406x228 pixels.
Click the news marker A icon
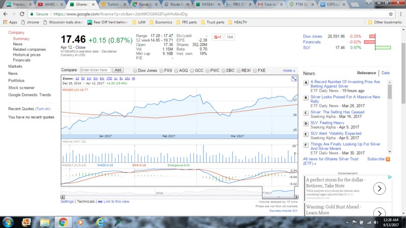(306, 83)
